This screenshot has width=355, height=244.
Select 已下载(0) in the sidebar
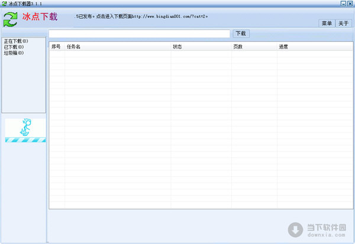point(14,47)
